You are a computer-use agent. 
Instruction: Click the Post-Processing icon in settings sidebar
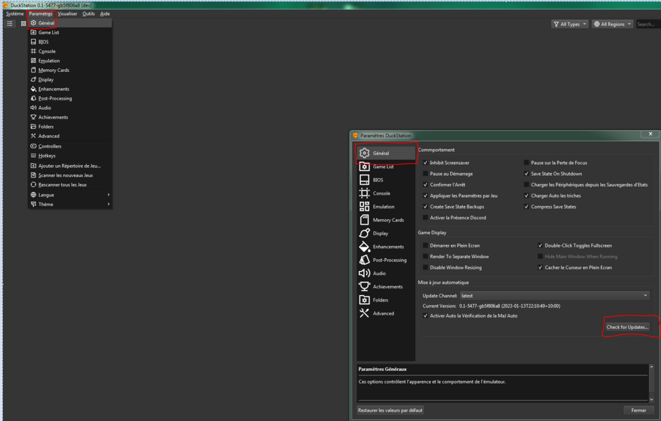tap(364, 260)
